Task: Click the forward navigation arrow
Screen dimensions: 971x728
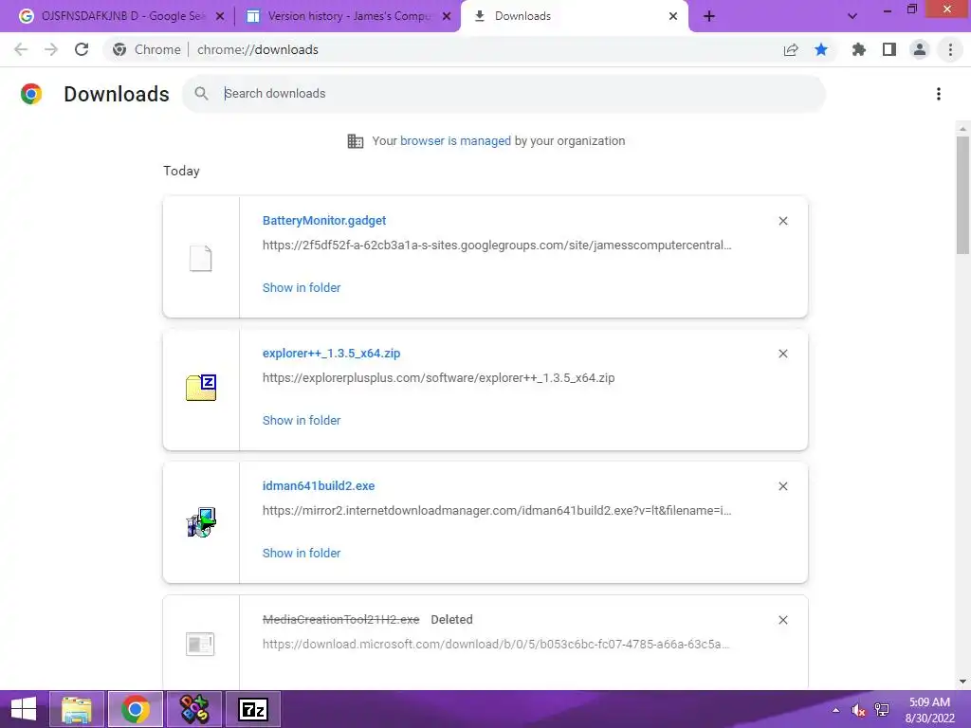Action: [51, 49]
